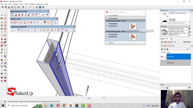The width and height of the screenshot is (193, 108).
Task: Open the Windows Start menu
Action: [3, 105]
